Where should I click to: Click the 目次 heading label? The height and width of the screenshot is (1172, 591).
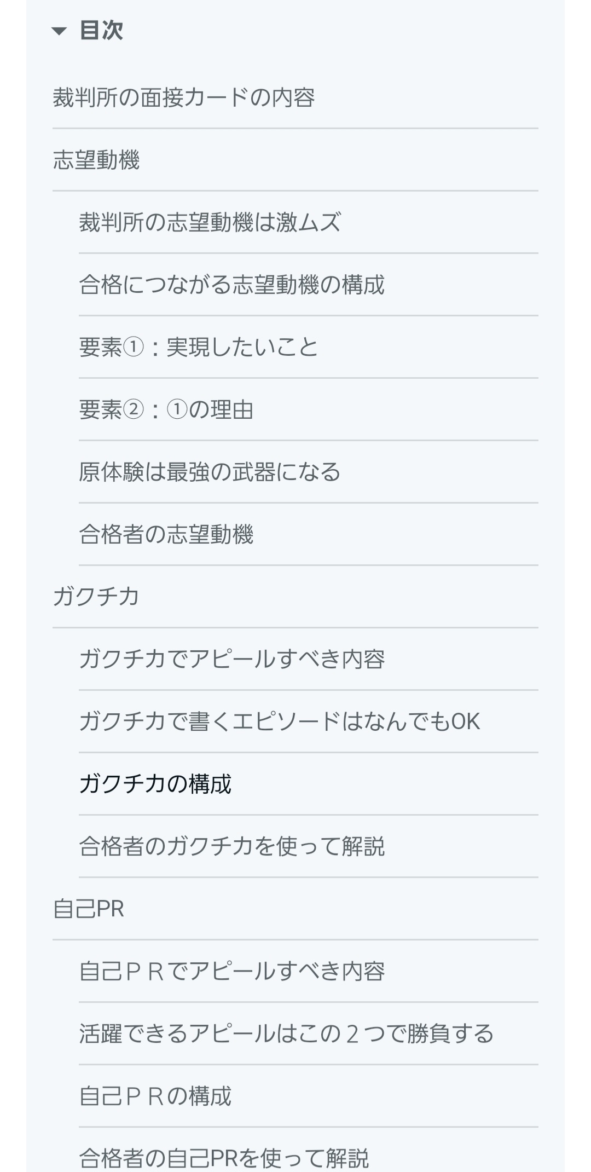(x=101, y=30)
